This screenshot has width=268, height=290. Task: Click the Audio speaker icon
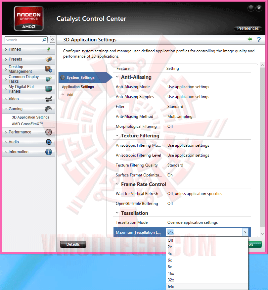(49, 142)
